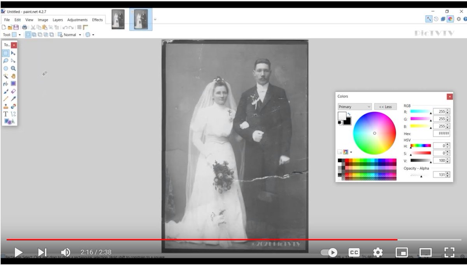Increase the V value spinner

[x=448, y=159]
